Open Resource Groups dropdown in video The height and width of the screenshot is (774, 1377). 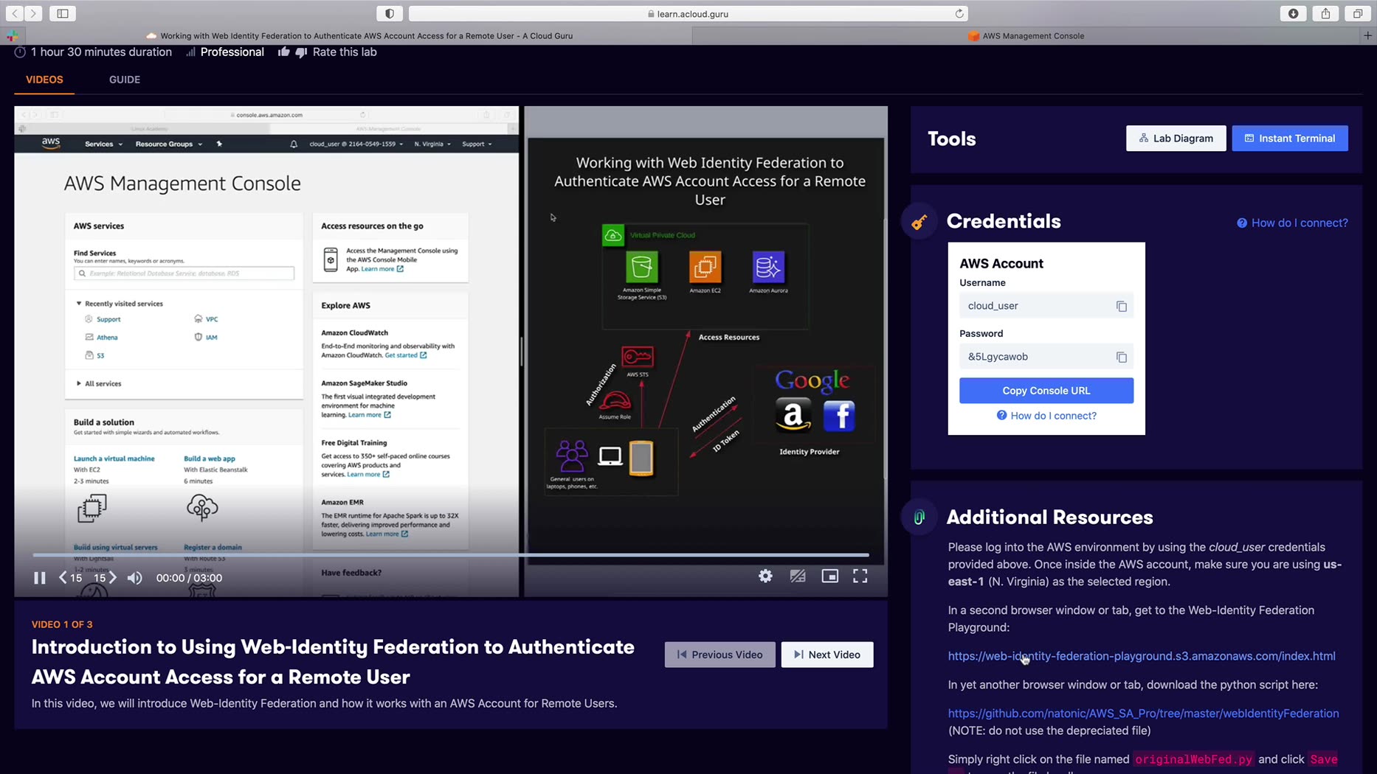[x=168, y=144]
